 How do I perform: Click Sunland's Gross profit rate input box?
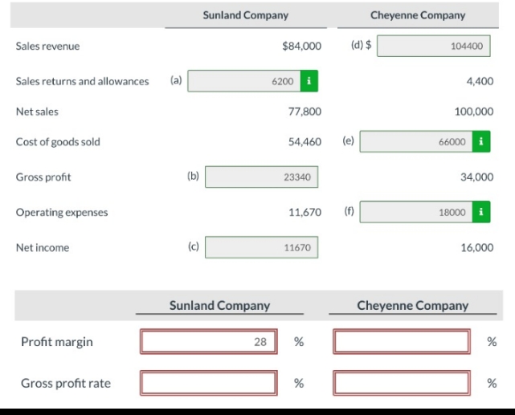pos(209,383)
